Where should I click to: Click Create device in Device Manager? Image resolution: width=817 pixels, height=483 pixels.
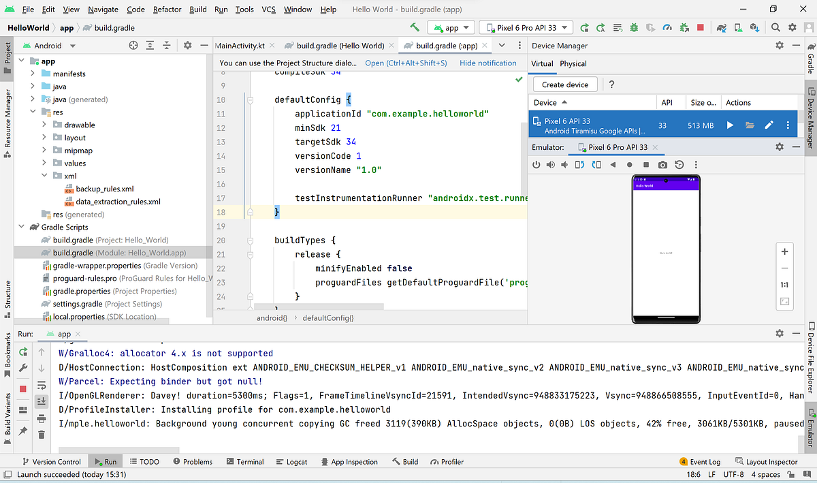[564, 84]
